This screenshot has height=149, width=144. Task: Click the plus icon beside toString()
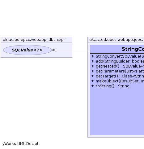point(92,86)
